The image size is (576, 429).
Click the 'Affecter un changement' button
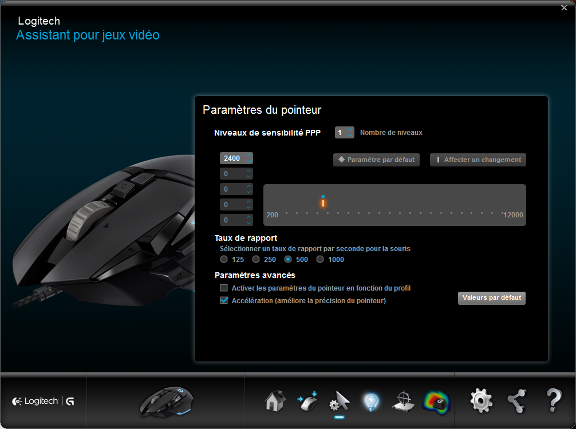click(x=478, y=160)
